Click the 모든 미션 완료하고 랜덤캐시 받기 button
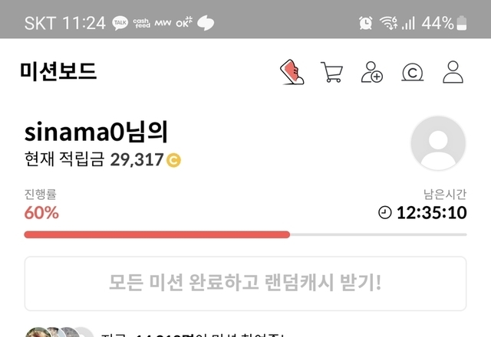Screen dimensions: 491x337 [245, 283]
